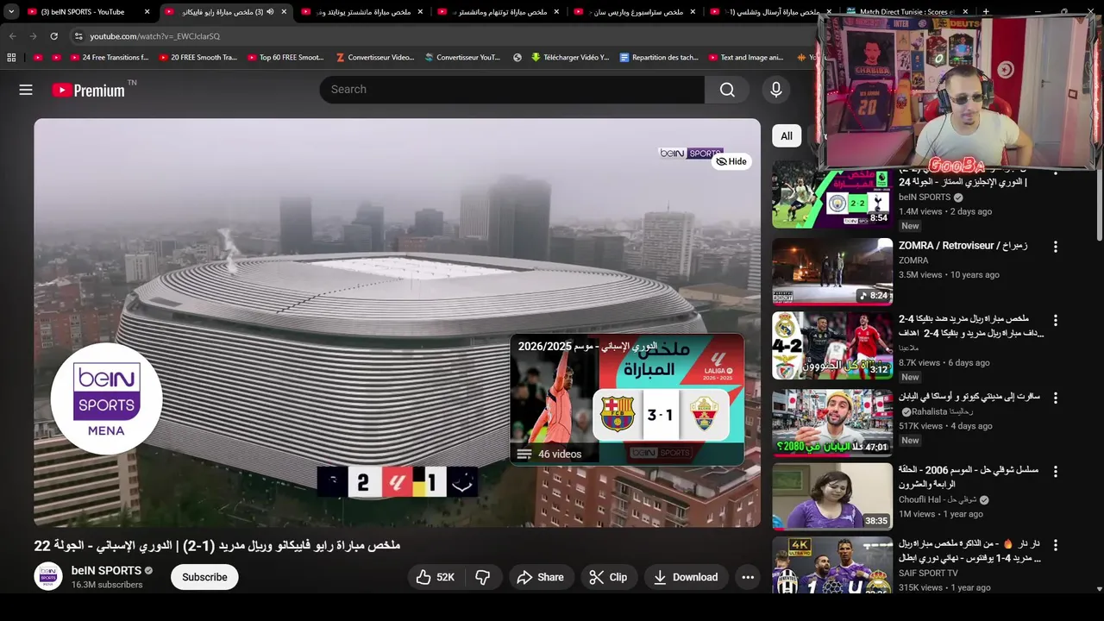Open the Rahalista Japan video thumbnail
Image resolution: width=1104 pixels, height=621 pixels.
click(x=832, y=422)
